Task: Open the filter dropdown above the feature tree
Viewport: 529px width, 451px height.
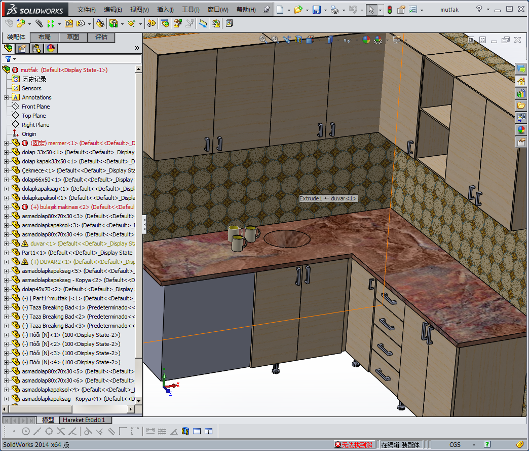Action: click(x=11, y=59)
